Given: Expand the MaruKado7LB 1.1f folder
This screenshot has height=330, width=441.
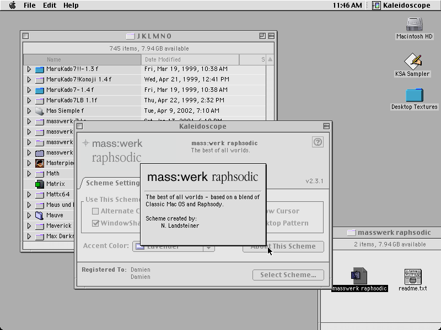Looking at the screenshot, I should coord(29,100).
